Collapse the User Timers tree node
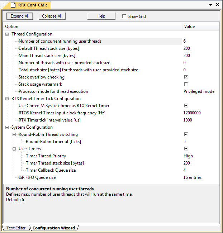This screenshot has height=233, width=223. click(x=14, y=149)
